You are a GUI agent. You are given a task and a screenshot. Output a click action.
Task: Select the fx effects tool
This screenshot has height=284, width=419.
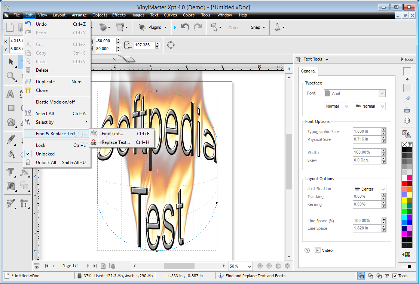24,172
